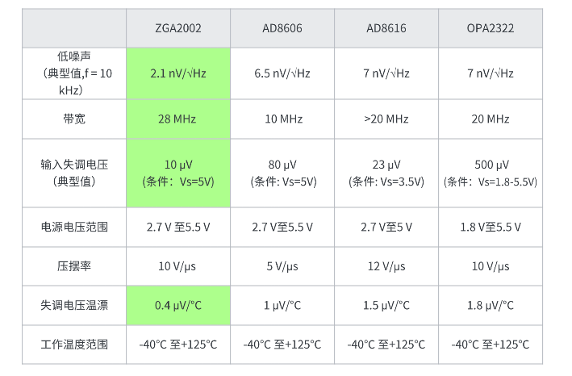Select the 失调电压温漂 row label
Image resolution: width=572 pixels, height=376 pixels.
coord(74,305)
